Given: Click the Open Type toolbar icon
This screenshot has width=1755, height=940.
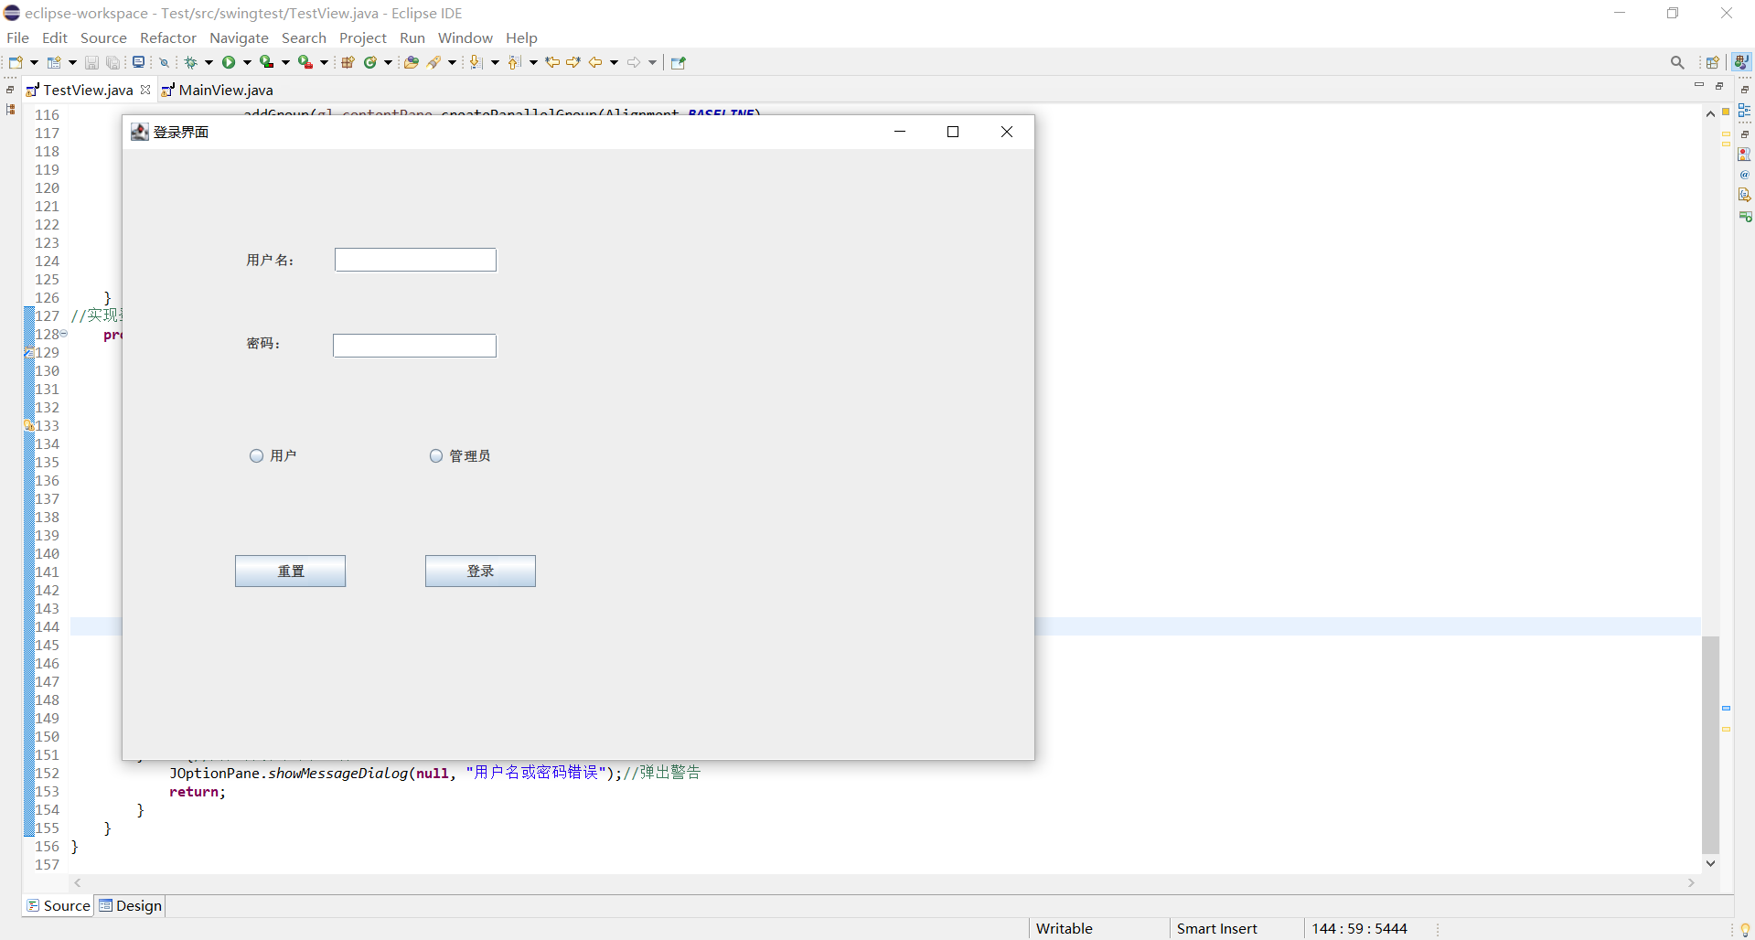Looking at the screenshot, I should tap(411, 62).
